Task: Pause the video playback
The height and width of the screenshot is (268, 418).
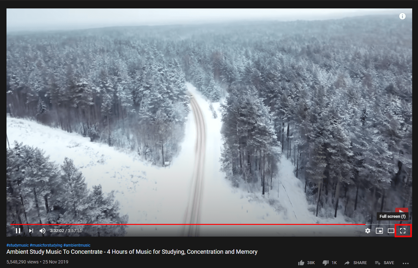Action: coord(18,231)
